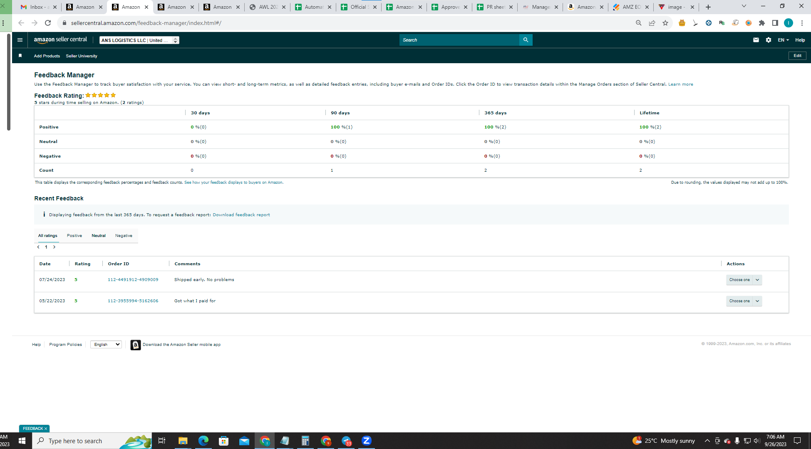The height and width of the screenshot is (449, 811).
Task: Bookmark this page with the star icon
Action: (x=665, y=23)
